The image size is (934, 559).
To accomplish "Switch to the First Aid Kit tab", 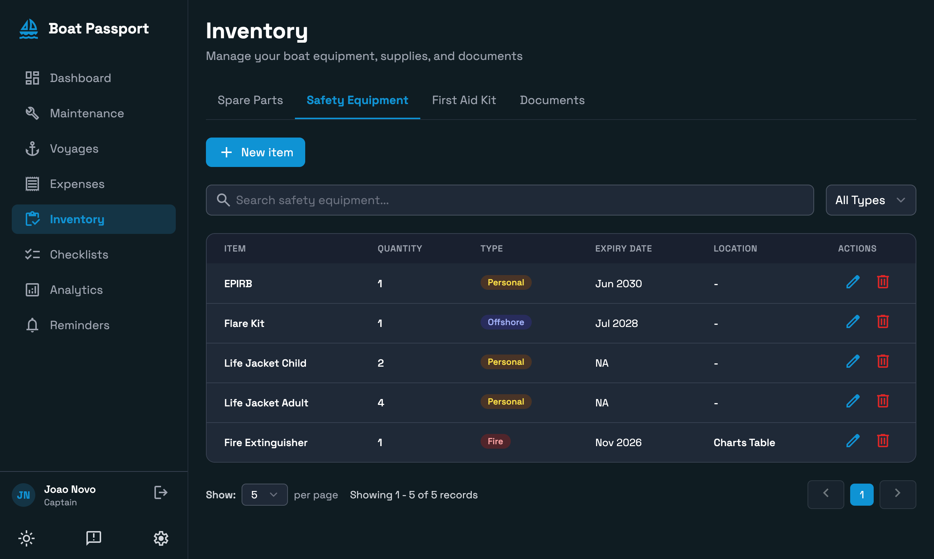I will click(x=464, y=100).
